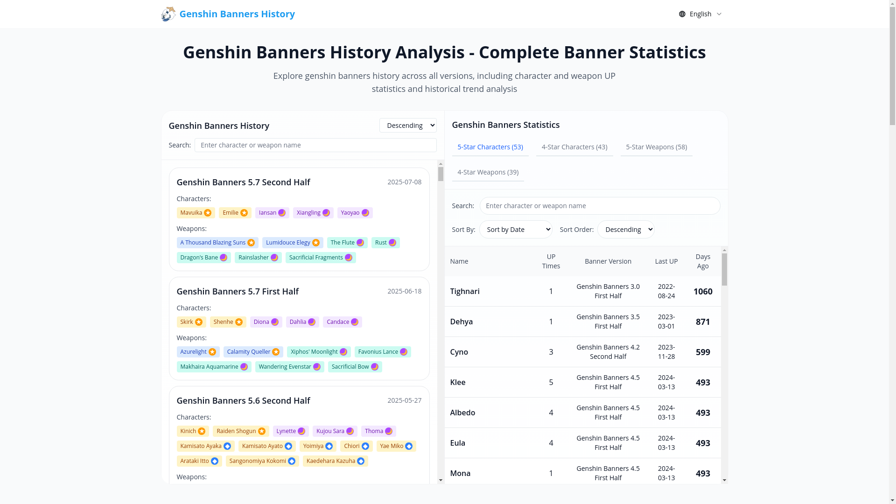896x504 pixels.
Task: Click the star icon on Mavuika tag
Action: tap(208, 213)
